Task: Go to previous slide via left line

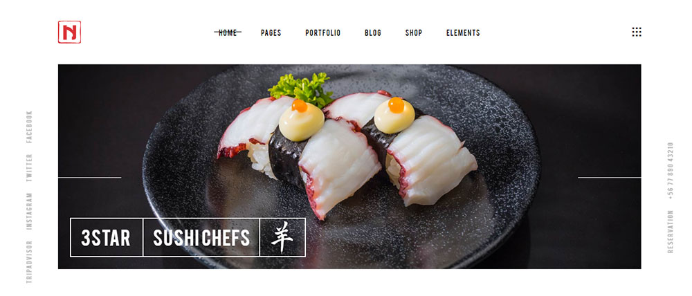Action: (x=89, y=177)
